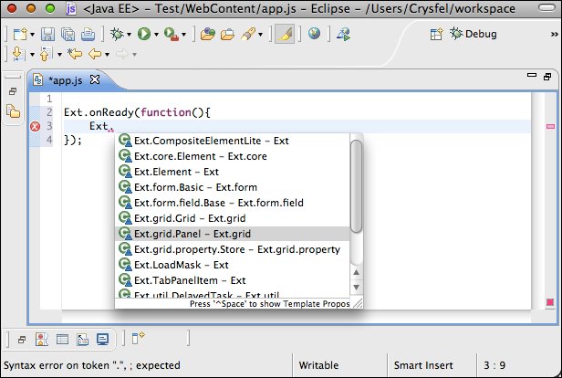This screenshot has width=562, height=378.
Task: Maximize the editor area
Action: tap(547, 77)
